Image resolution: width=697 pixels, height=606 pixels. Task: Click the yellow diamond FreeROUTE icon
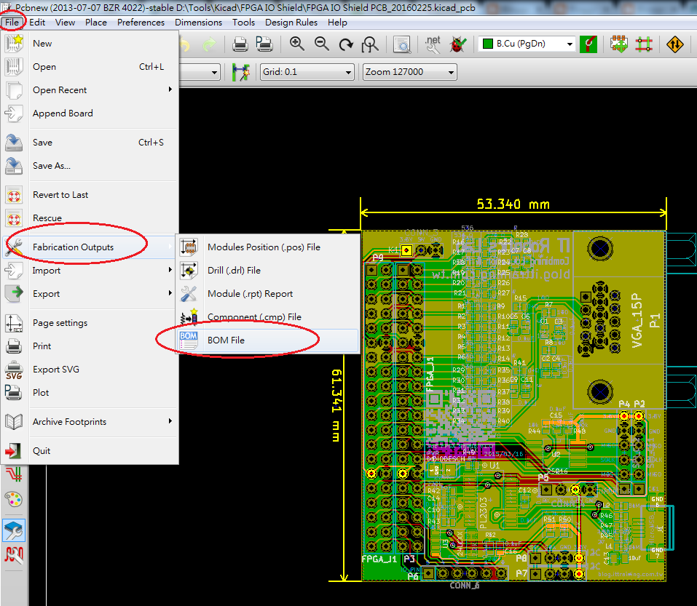(x=674, y=44)
